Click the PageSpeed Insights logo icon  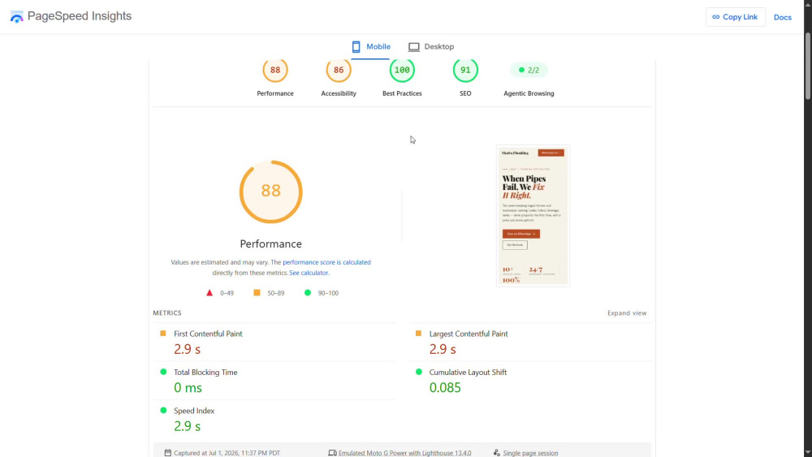(16, 16)
